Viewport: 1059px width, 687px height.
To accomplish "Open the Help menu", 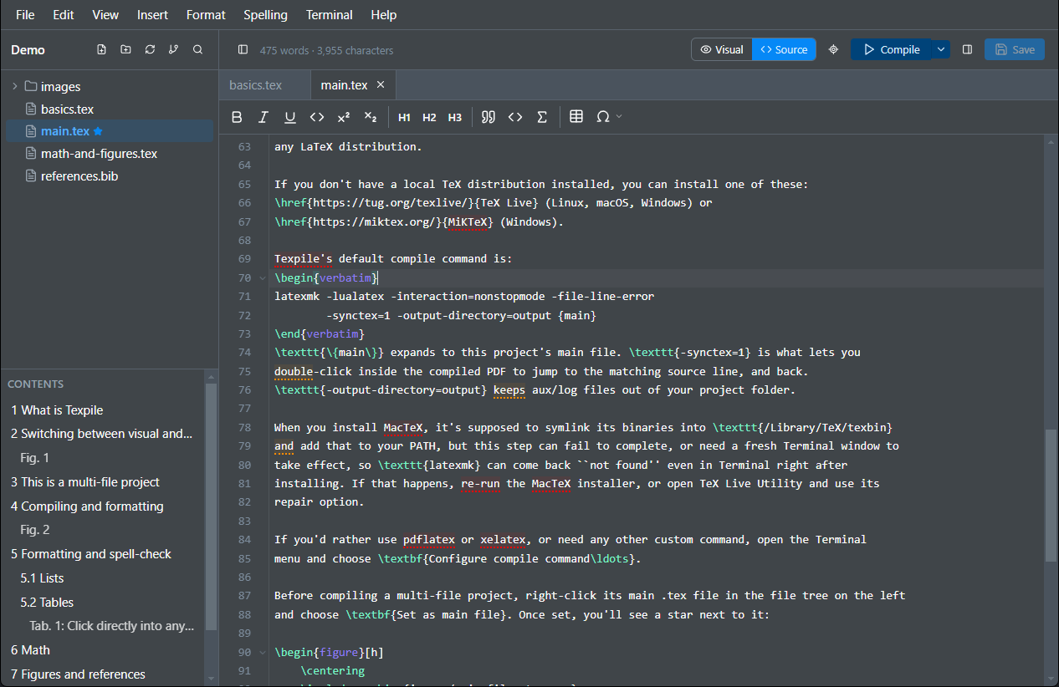I will tap(384, 15).
